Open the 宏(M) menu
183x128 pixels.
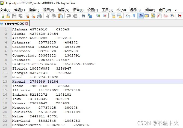(121, 10)
